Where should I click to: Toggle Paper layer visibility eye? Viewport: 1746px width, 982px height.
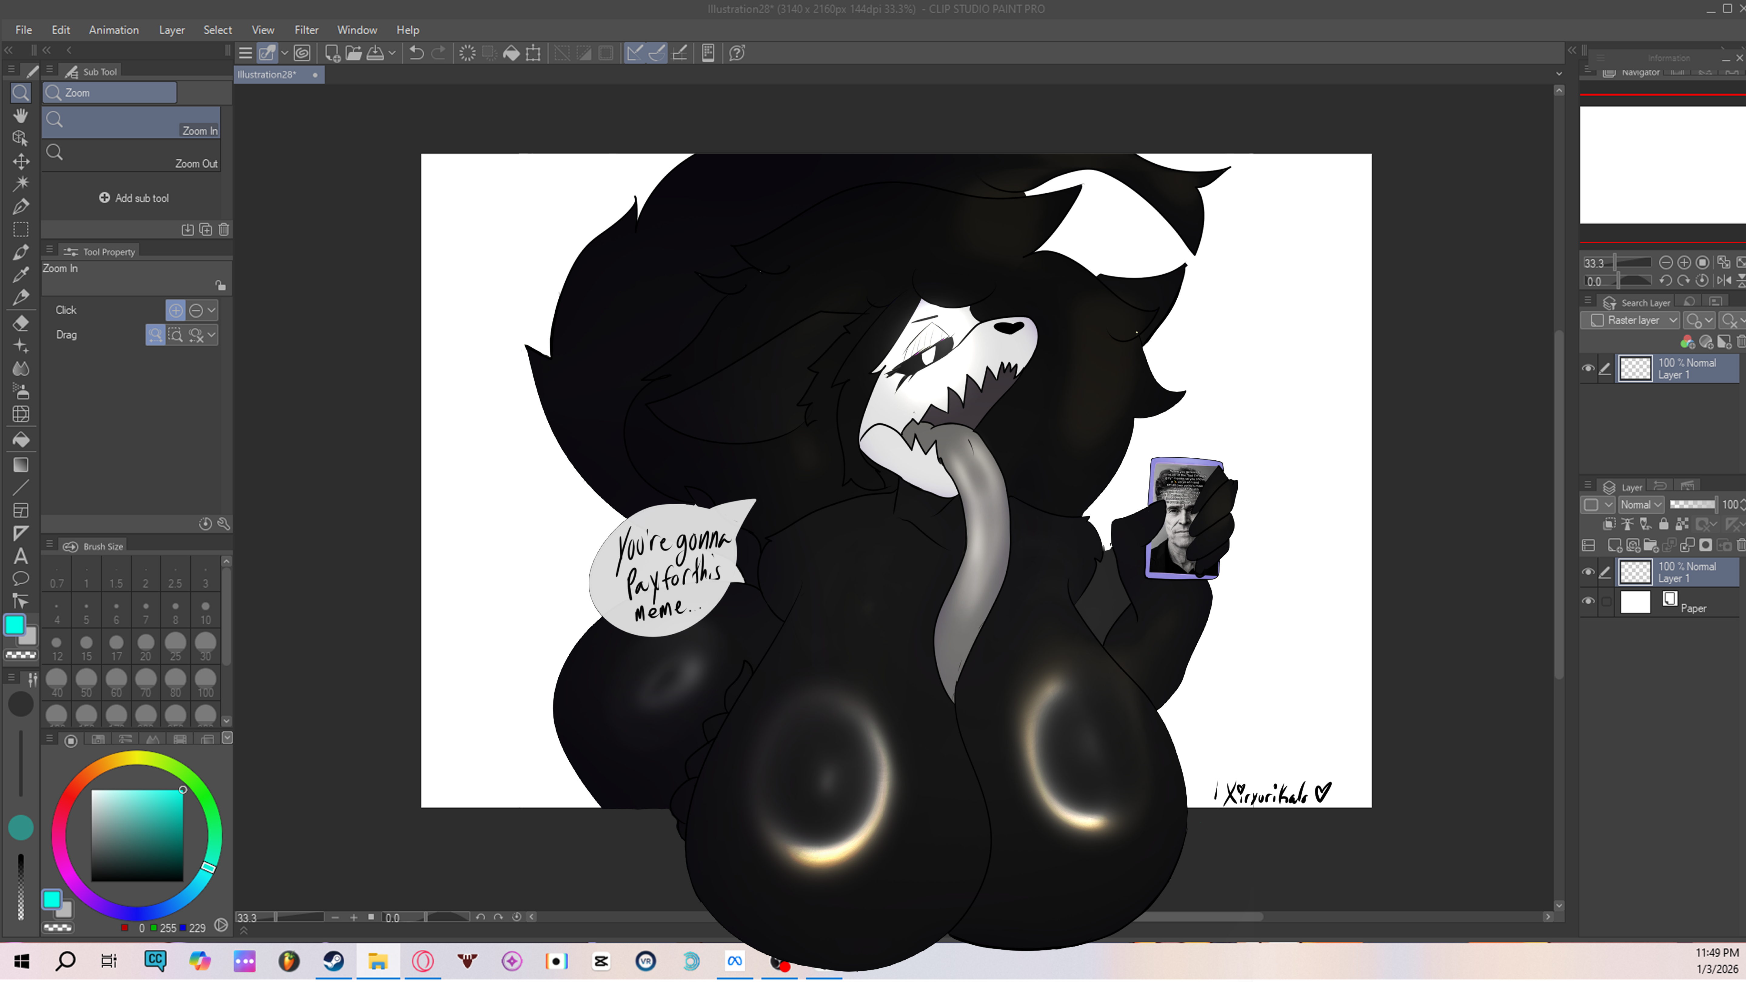pos(1588,601)
